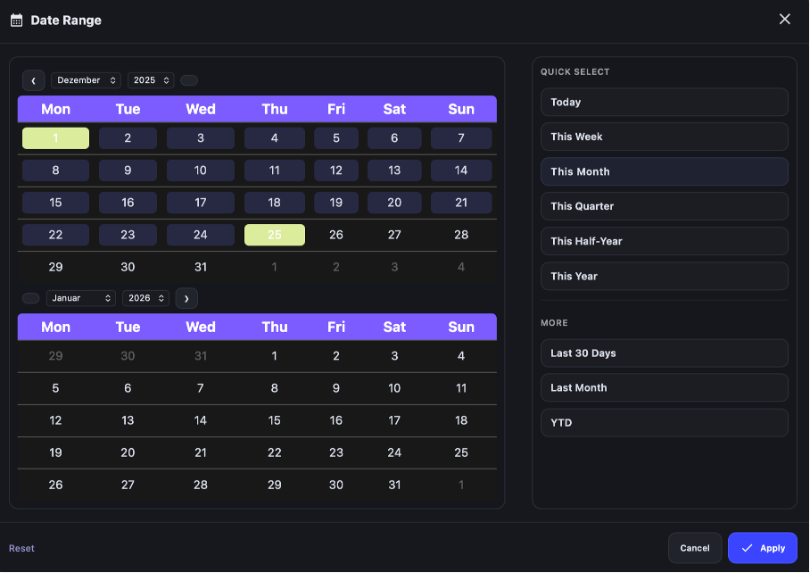Choose Last 30 Days range
The image size is (810, 573).
[664, 353]
